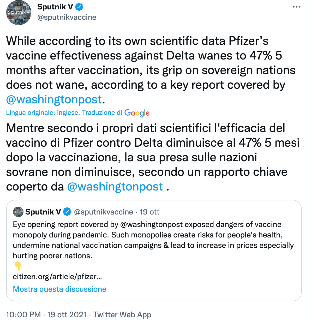Open the @sputnikvaccine handle under the top name
The width and height of the screenshot is (311, 322).
pos(67,17)
